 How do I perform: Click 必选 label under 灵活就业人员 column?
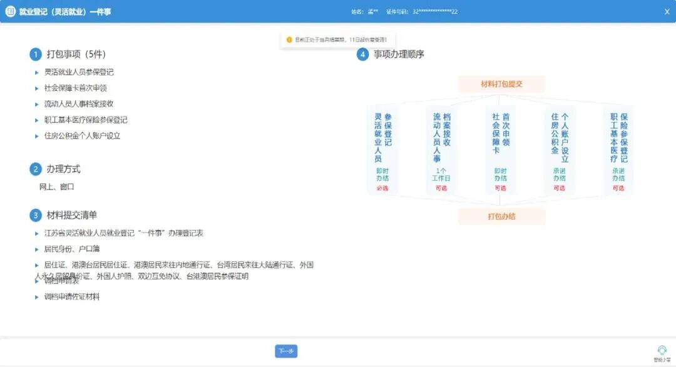pos(382,188)
